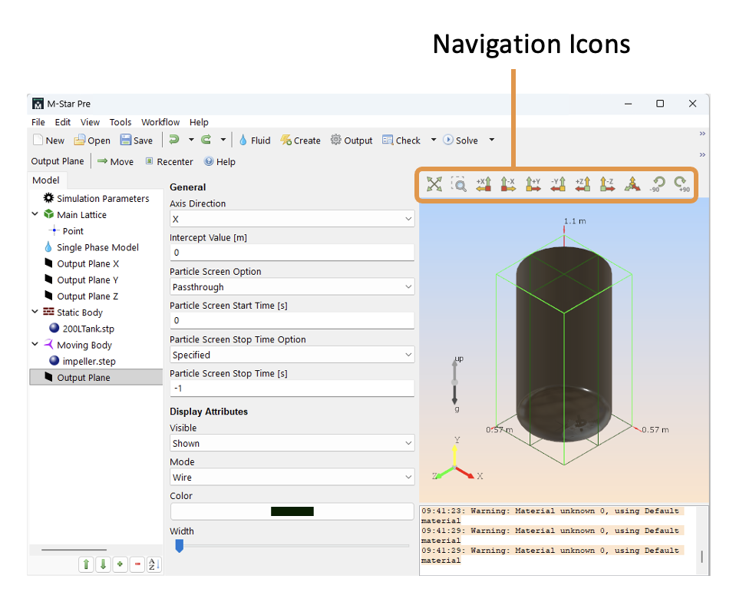Image resolution: width=746 pixels, height=602 pixels.
Task: Rotate view by +90 degrees
Action: pyautogui.click(x=681, y=184)
